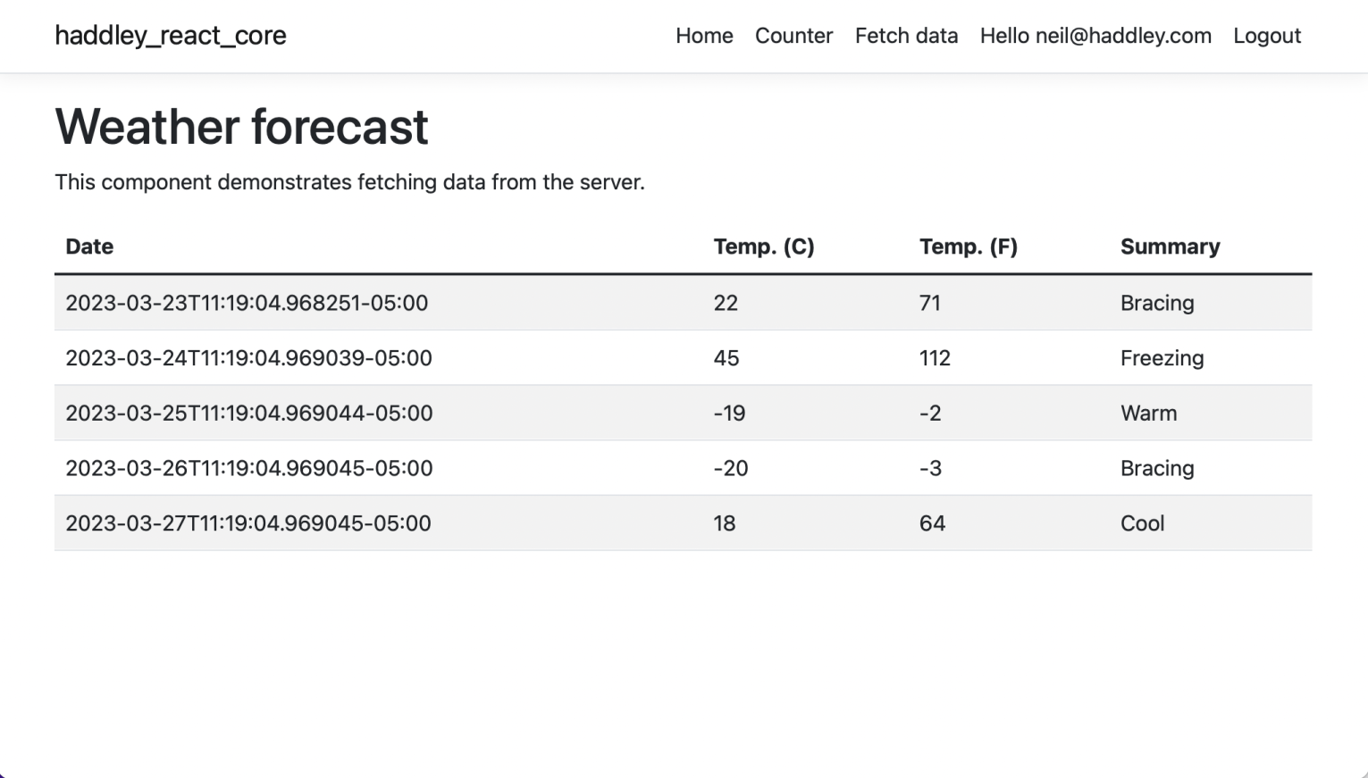Click the haddley_react_core brand link

pyautogui.click(x=171, y=36)
